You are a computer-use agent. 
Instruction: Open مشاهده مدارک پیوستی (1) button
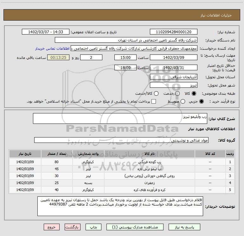(x=135, y=227)
